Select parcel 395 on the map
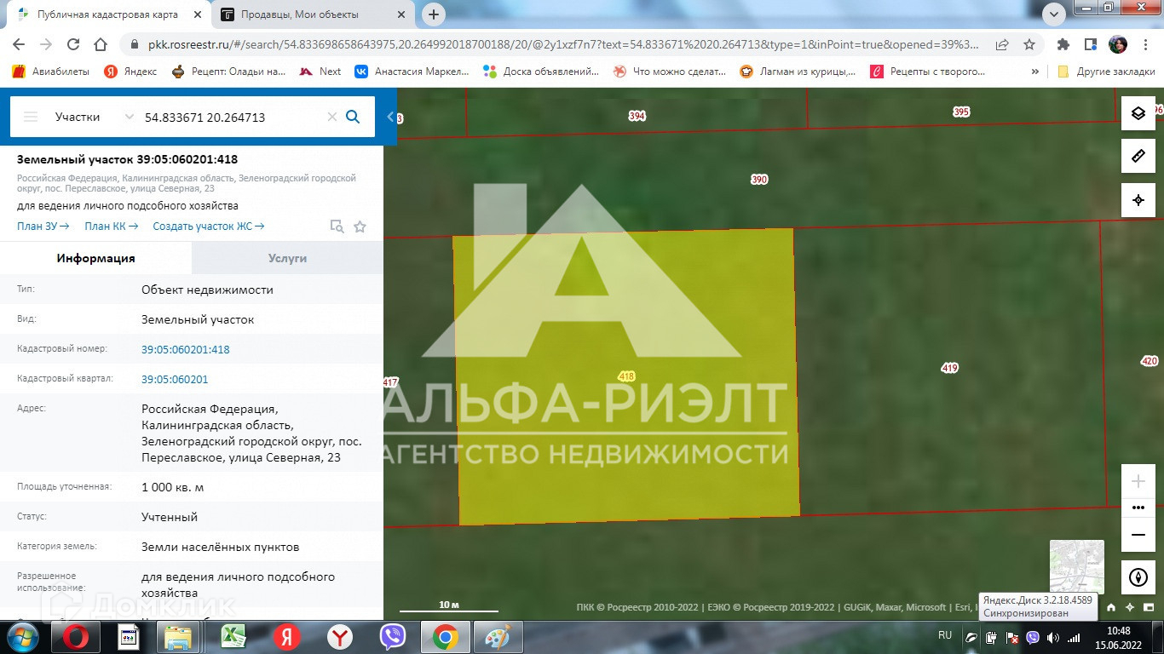Image resolution: width=1164 pixels, height=654 pixels. click(961, 112)
